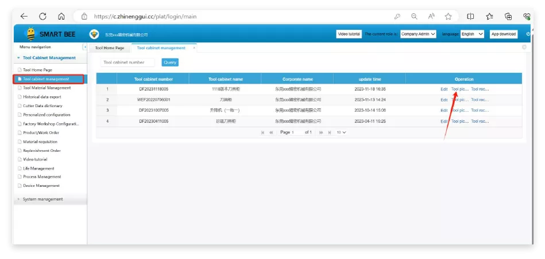Click the round bee avatar icon beside company name
The width and height of the screenshot is (545, 259).
[94, 34]
